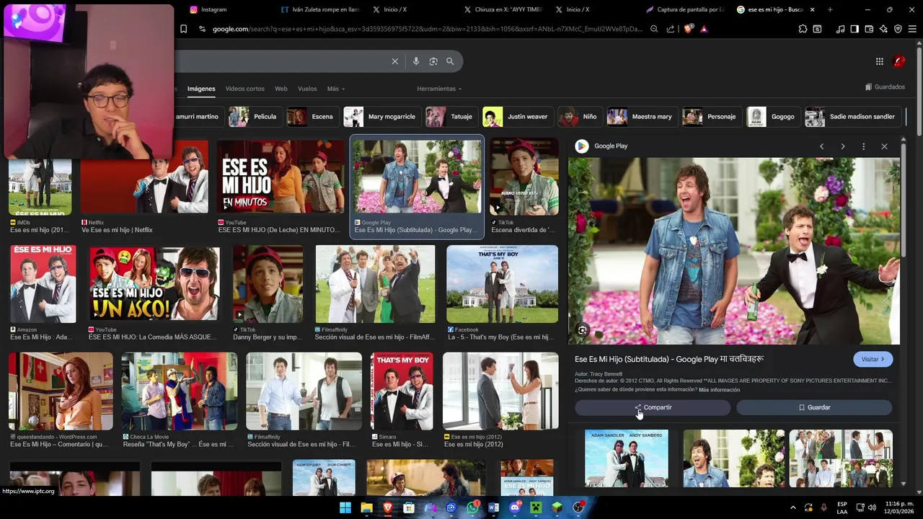Open the Leo AI sparkle icon
The image size is (923, 519).
pos(883,29)
